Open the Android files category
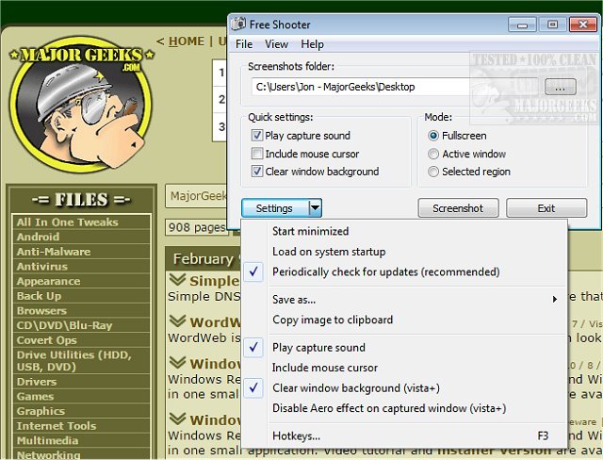Image resolution: width=603 pixels, height=460 pixels. coord(81,237)
